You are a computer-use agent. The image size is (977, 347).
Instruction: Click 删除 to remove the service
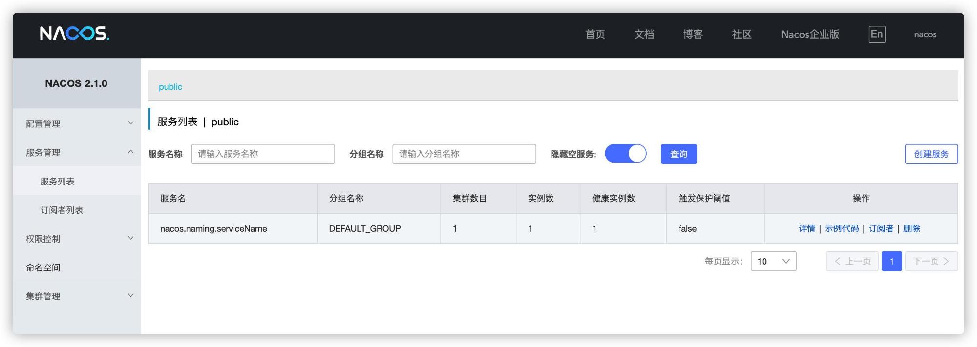point(912,228)
